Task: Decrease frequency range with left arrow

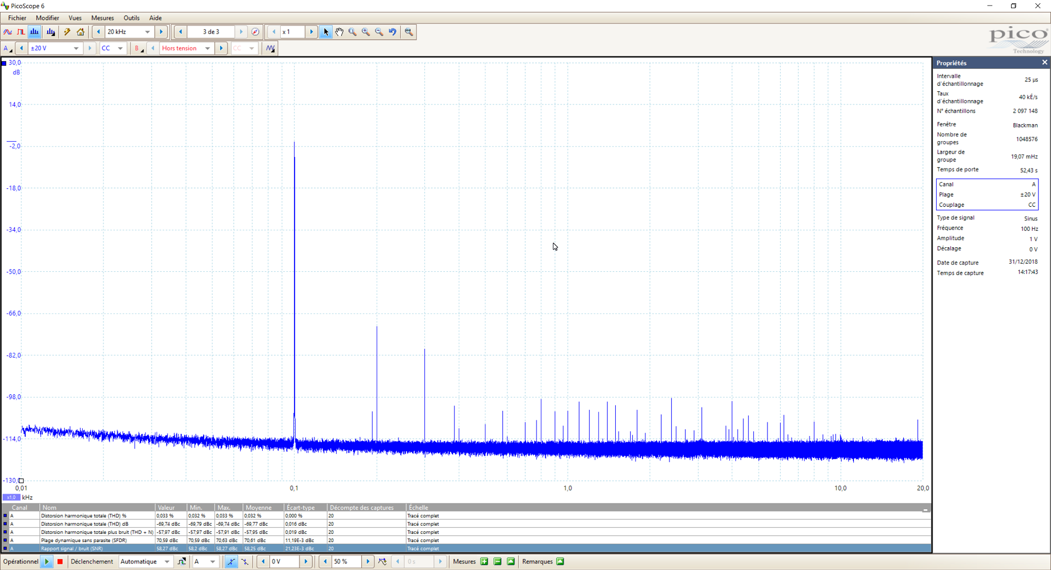Action: [x=99, y=32]
